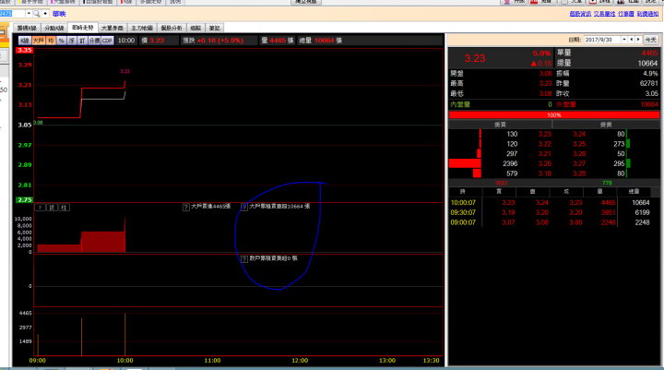This screenshot has width=664, height=370.
Task: Toggle the K線 chart mode button
Action: coord(24,41)
